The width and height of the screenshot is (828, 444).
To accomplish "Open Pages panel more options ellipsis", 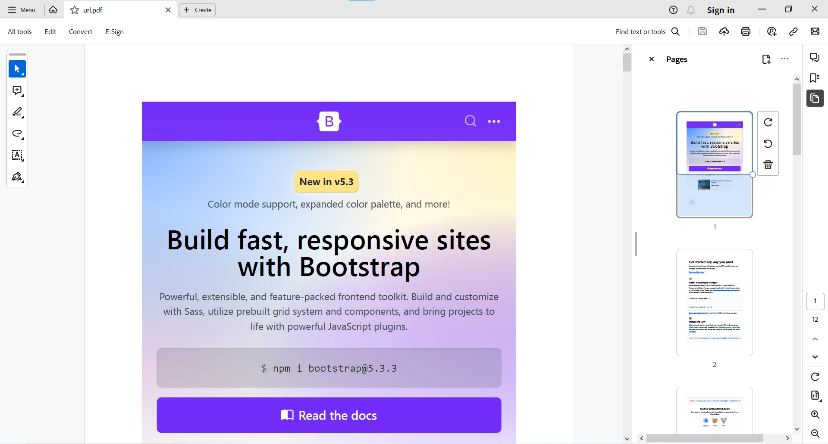I will pos(785,59).
